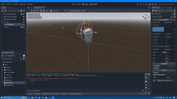Click the file system sort icon

[x=24, y=59]
